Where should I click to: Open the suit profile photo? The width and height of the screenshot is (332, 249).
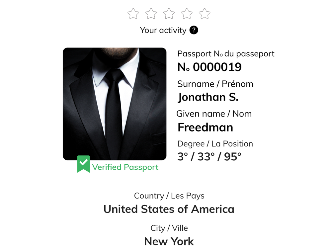click(115, 104)
